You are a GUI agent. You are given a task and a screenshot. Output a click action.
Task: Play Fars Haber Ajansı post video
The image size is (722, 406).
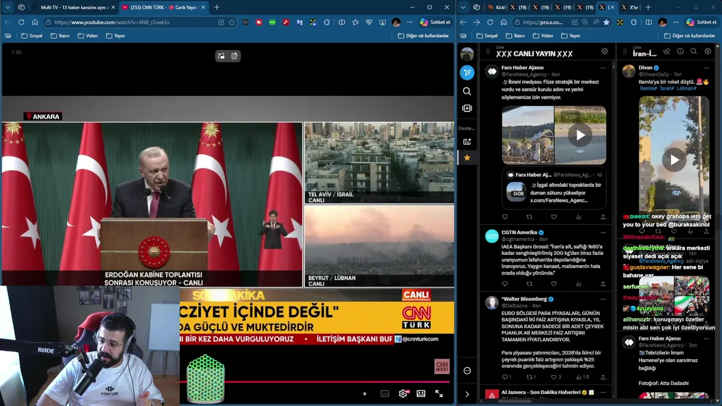coord(580,135)
